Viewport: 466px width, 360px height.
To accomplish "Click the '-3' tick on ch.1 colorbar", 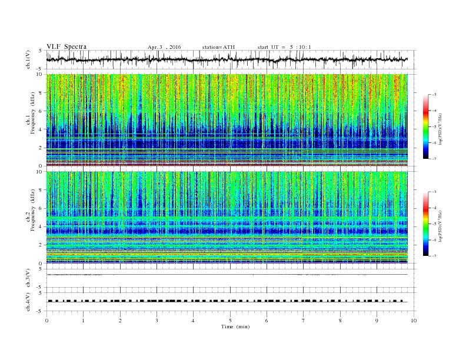I will coord(434,95).
